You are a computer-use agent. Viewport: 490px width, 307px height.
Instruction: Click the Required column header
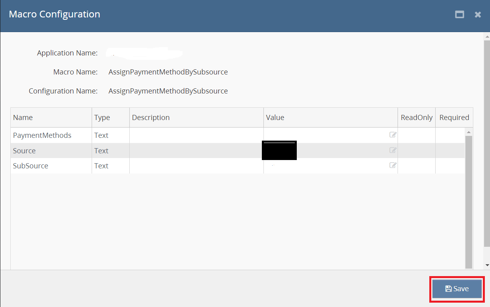coord(454,118)
